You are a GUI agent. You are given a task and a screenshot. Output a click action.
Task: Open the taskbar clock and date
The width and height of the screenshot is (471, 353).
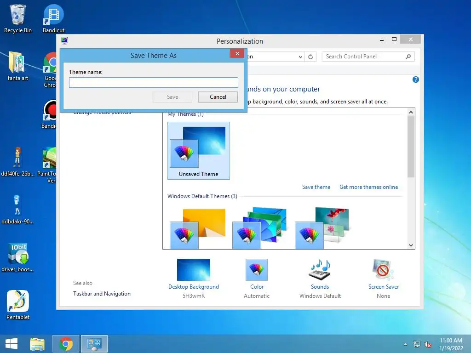click(451, 344)
